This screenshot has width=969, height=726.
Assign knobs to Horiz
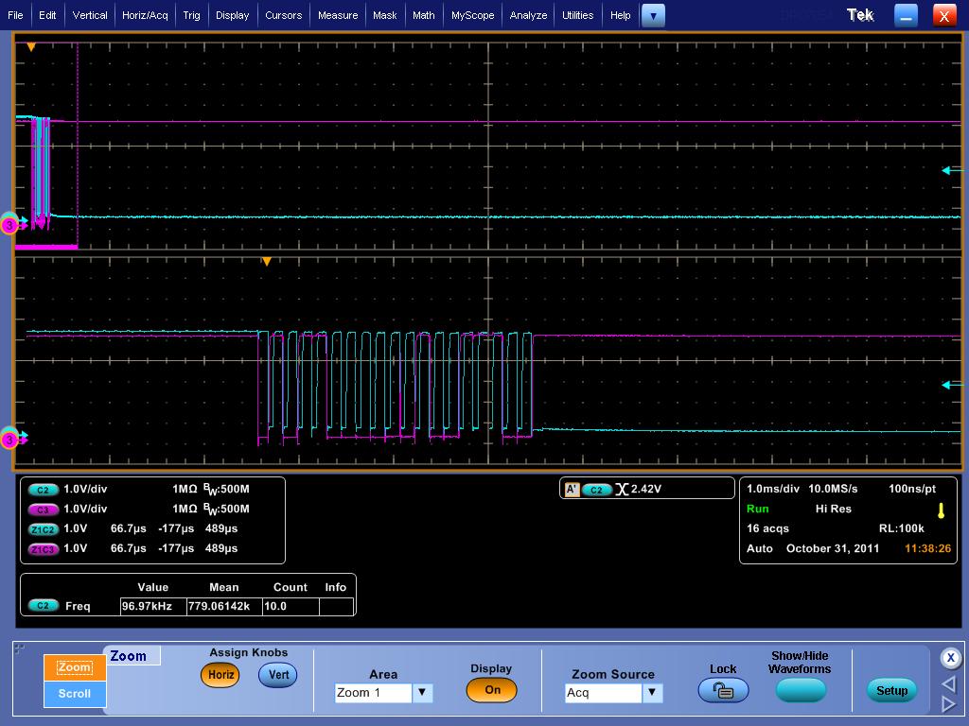pos(220,675)
